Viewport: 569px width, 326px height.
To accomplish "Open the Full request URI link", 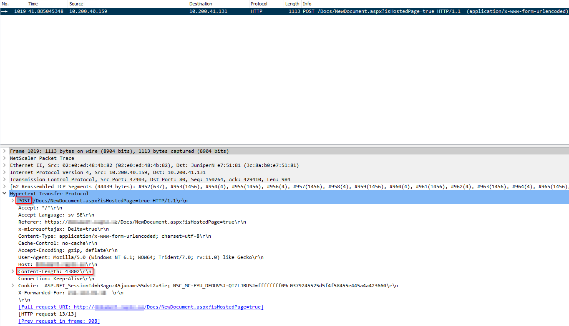I will click(x=141, y=307).
